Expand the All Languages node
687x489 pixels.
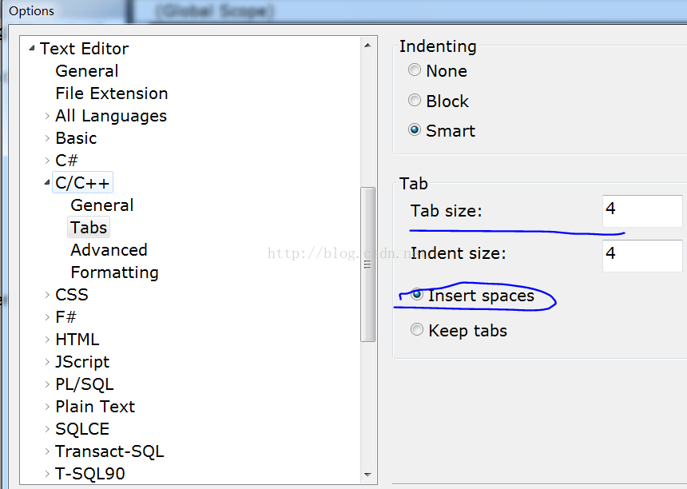47,116
